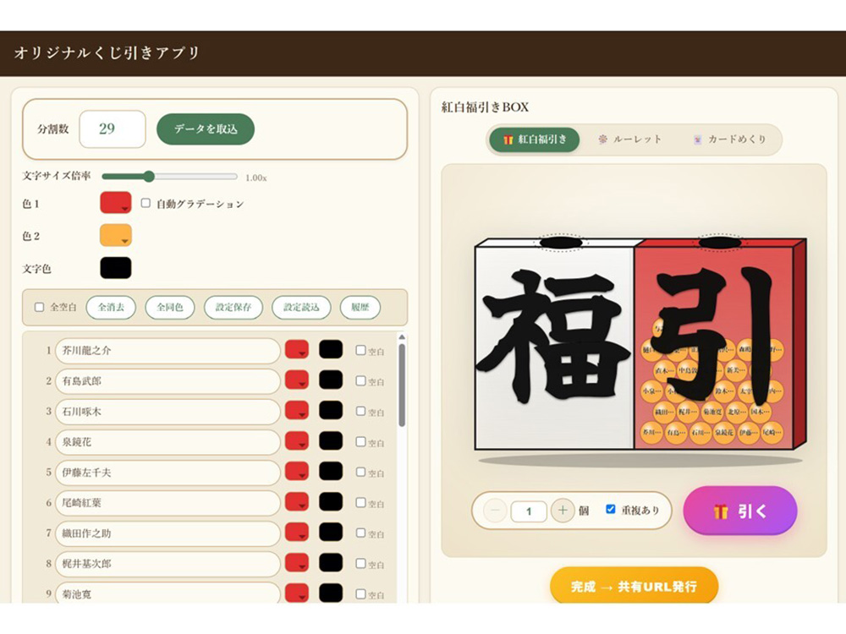Image resolution: width=846 pixels, height=634 pixels.
Task: Increase draw count with plus button
Action: coord(563,510)
